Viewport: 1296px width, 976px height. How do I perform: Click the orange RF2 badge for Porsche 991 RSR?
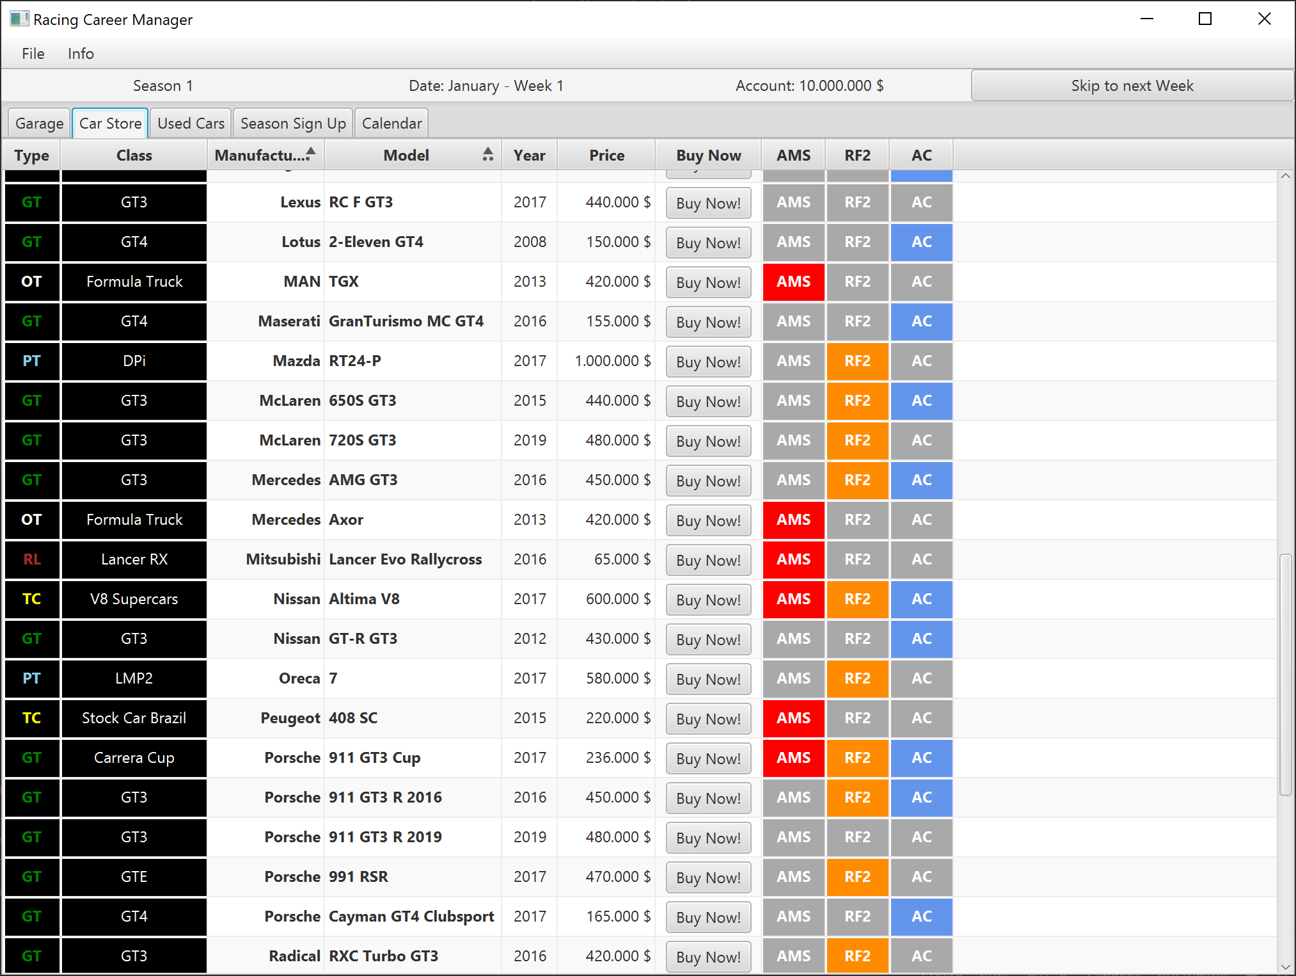point(857,877)
